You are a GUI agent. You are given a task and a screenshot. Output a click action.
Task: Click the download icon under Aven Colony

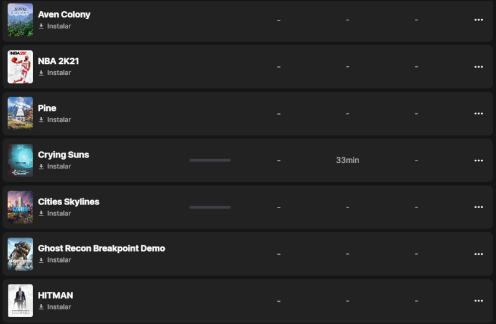pyautogui.click(x=42, y=26)
